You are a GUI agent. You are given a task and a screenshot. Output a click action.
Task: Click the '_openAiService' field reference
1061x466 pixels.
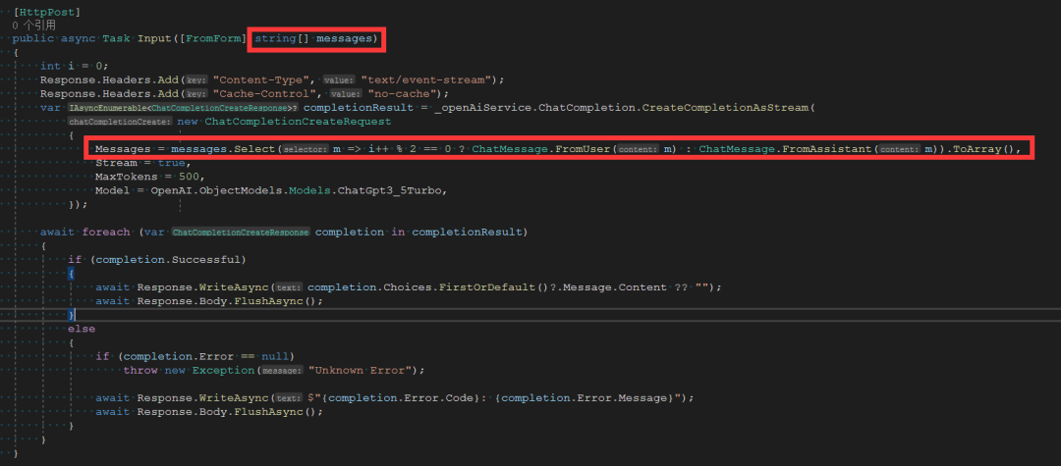(x=481, y=107)
